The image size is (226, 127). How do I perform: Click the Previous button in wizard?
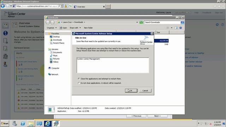pos(136,116)
